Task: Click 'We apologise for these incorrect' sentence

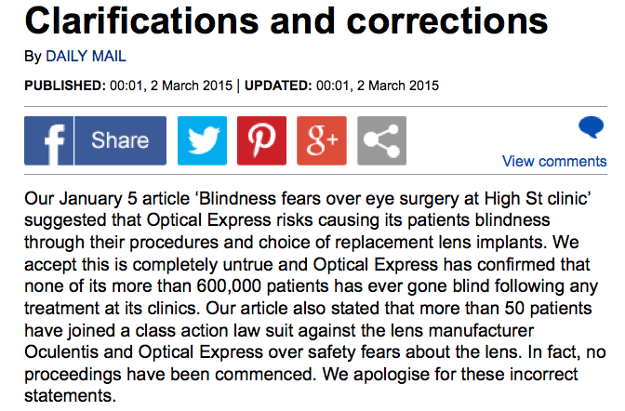Action: click(450, 375)
